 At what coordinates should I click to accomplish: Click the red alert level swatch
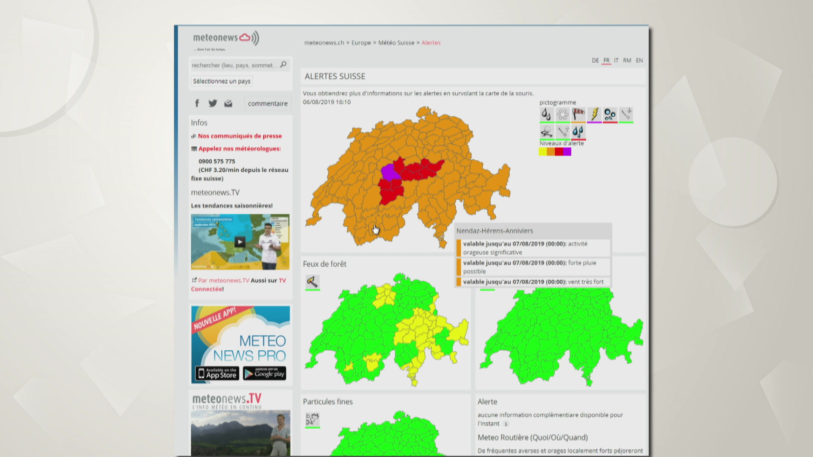point(559,151)
